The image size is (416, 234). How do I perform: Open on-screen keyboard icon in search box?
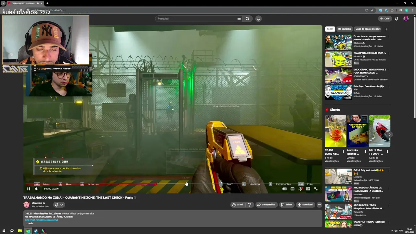click(239, 19)
